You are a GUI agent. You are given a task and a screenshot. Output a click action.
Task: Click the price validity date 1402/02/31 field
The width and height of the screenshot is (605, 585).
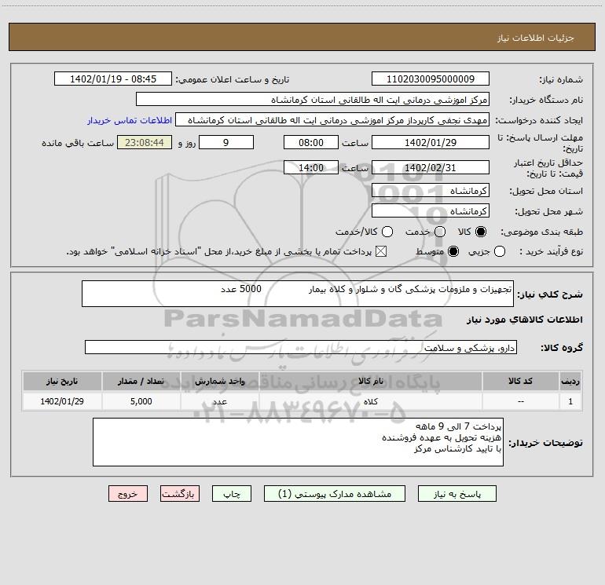pos(431,167)
